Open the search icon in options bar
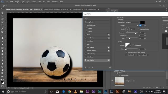 [160, 5]
